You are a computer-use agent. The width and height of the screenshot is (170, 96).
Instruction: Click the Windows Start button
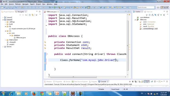click(x=3, y=94)
